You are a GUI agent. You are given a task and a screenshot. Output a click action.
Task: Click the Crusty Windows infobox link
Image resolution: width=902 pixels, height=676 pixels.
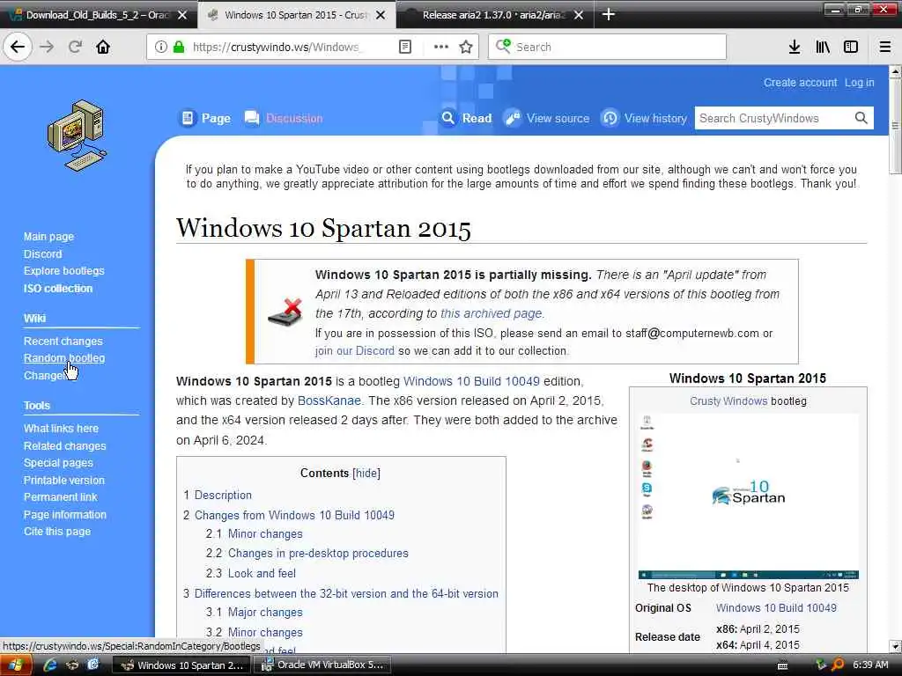(x=728, y=401)
